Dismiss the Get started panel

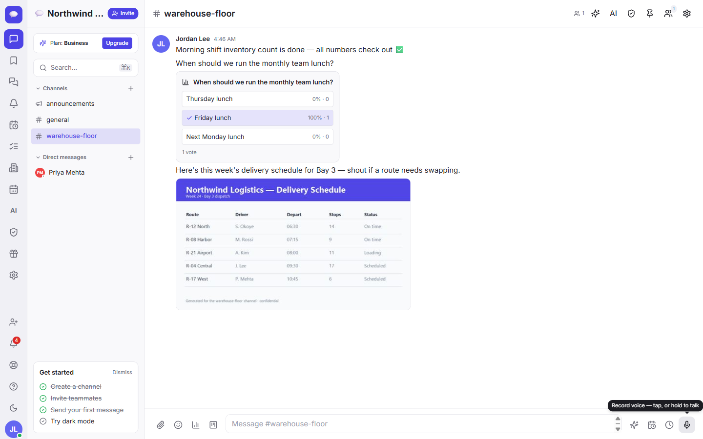coord(122,372)
